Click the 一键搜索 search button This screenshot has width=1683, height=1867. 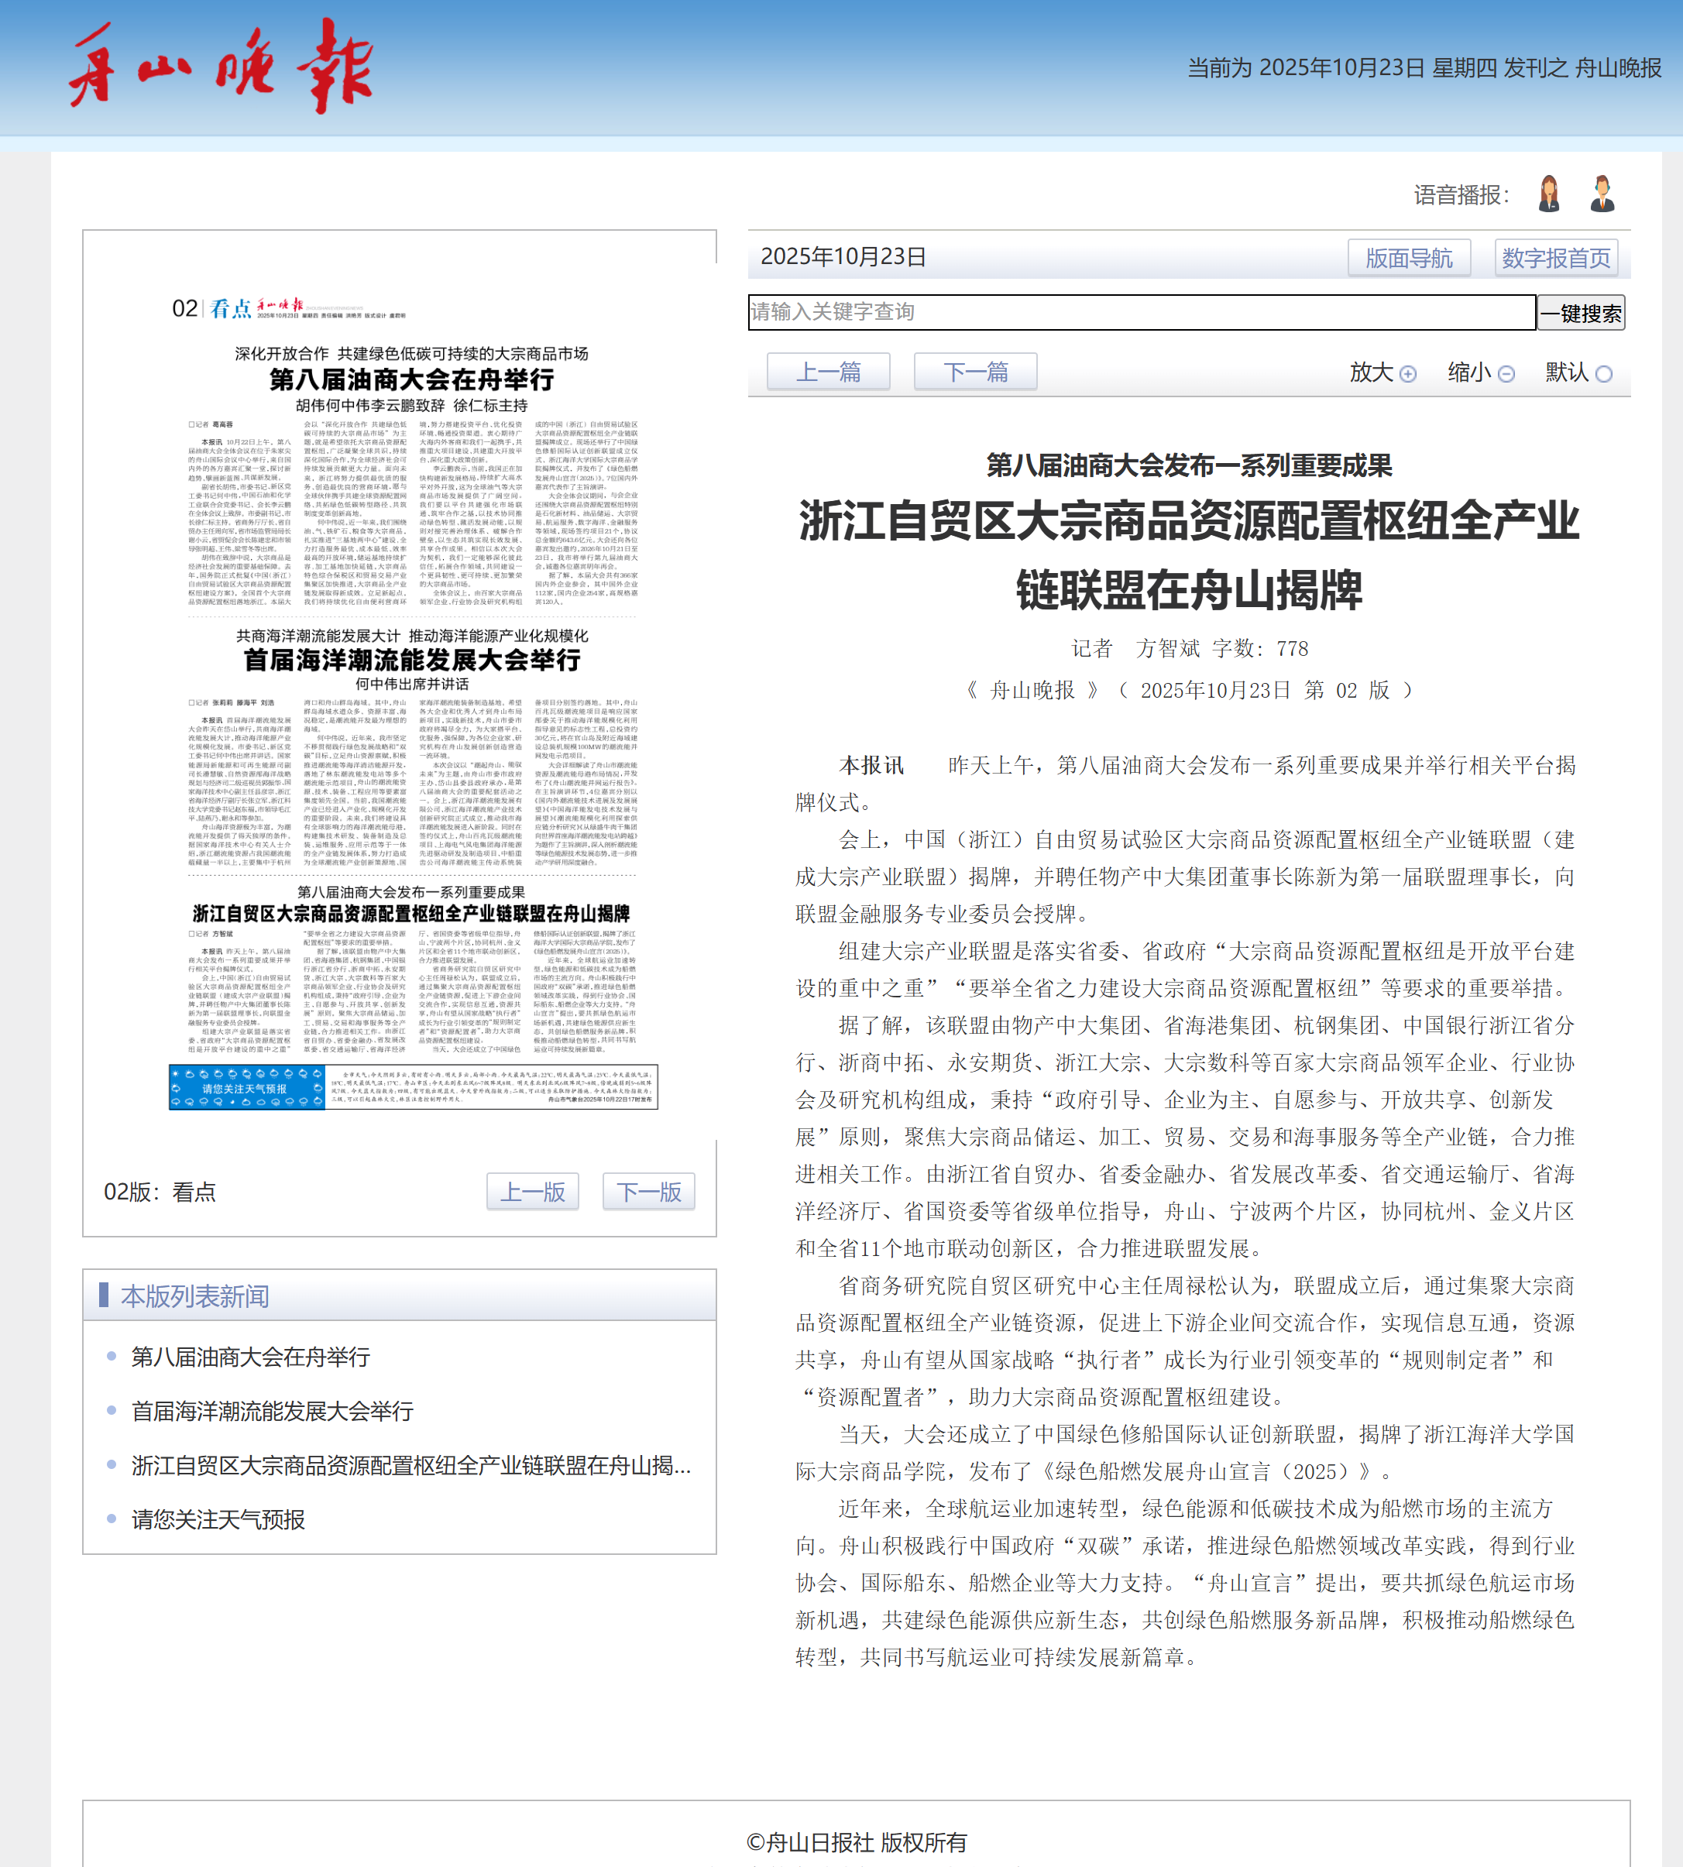coord(1580,313)
